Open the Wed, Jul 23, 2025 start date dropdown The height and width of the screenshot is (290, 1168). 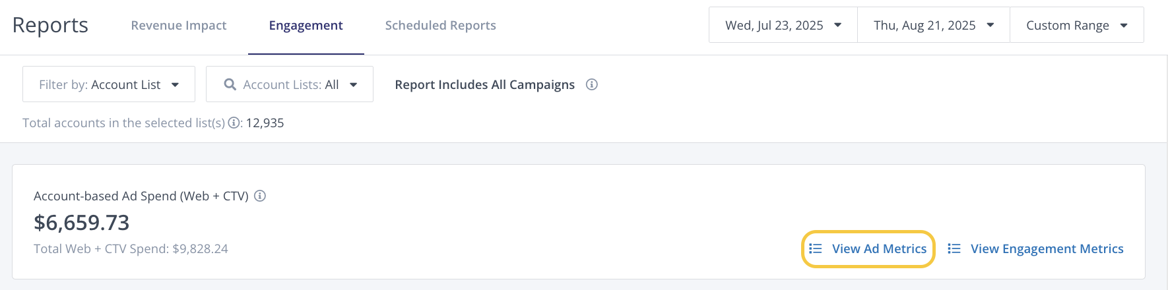coord(783,25)
